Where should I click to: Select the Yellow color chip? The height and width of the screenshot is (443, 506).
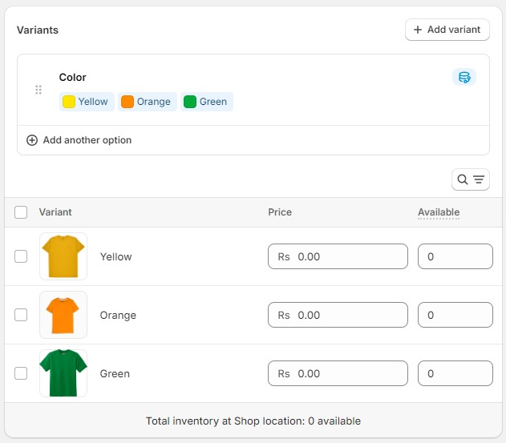(87, 102)
